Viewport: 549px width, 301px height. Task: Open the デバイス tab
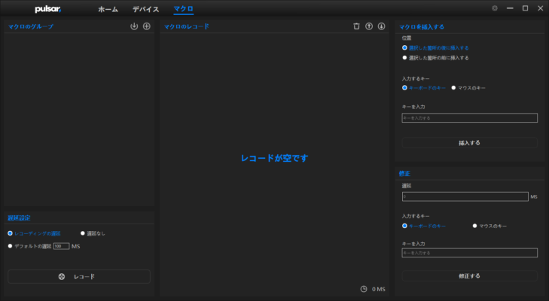tap(145, 9)
